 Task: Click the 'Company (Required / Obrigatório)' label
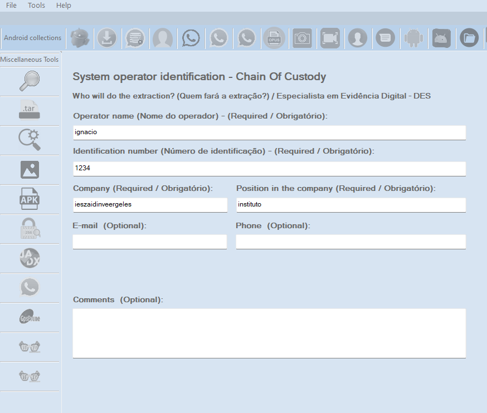(143, 188)
